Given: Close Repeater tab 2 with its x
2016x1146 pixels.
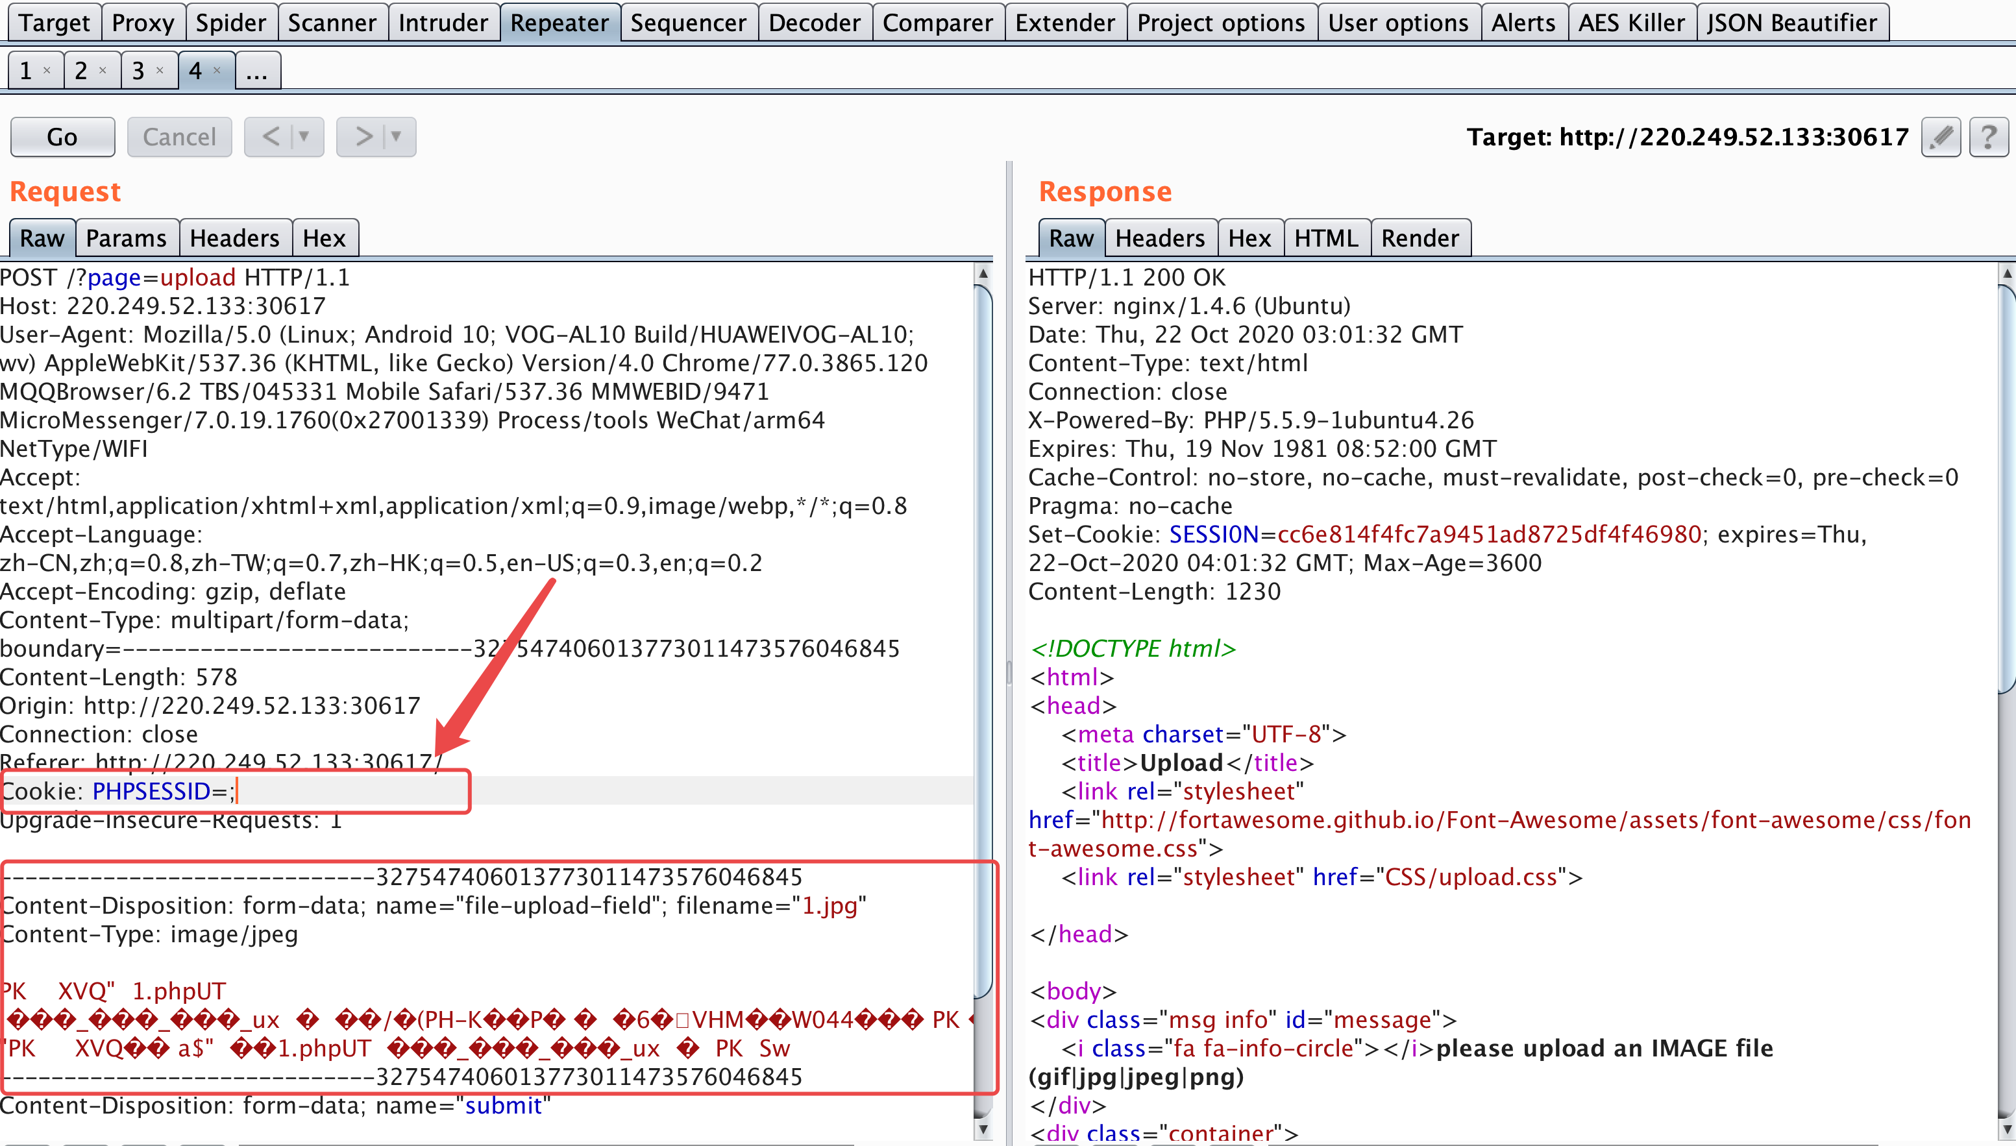Looking at the screenshot, I should pos(103,71).
